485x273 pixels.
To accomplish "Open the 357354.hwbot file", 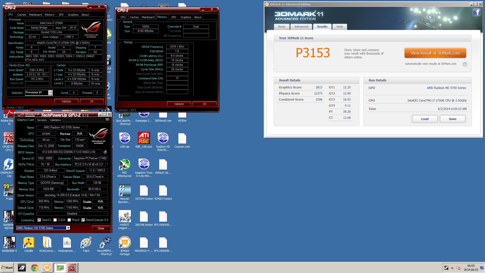I will click(144, 192).
